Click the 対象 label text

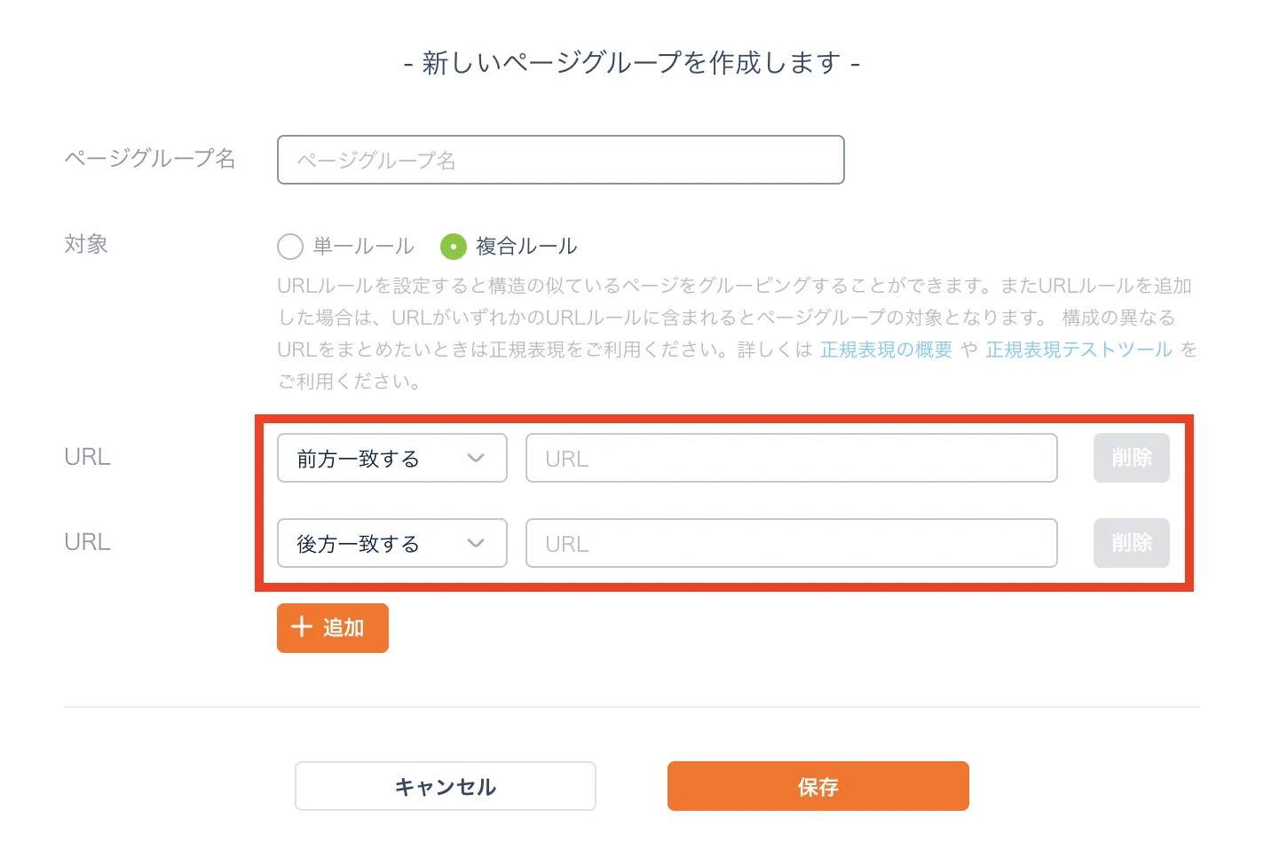(x=86, y=244)
